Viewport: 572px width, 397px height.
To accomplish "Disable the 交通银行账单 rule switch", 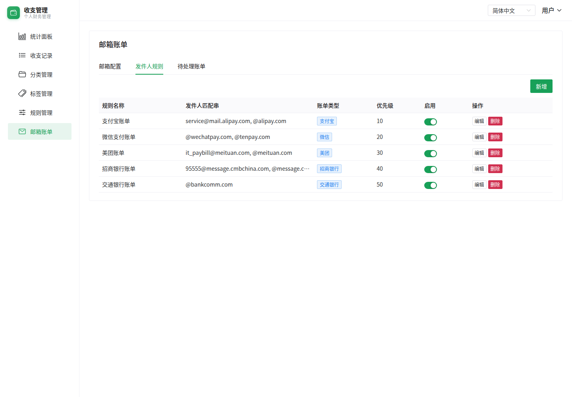I will pos(431,185).
